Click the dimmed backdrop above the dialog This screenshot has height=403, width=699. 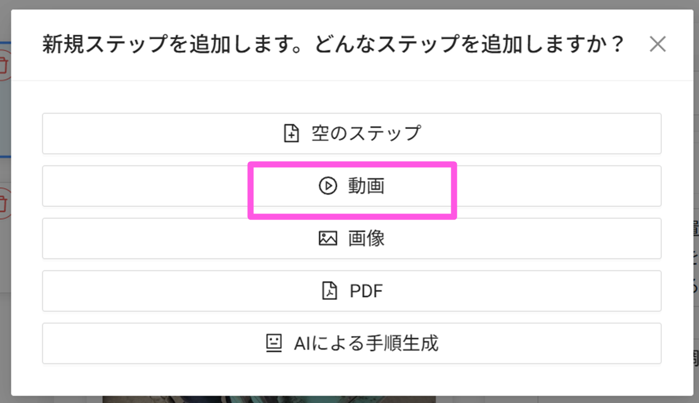[x=349, y=4]
